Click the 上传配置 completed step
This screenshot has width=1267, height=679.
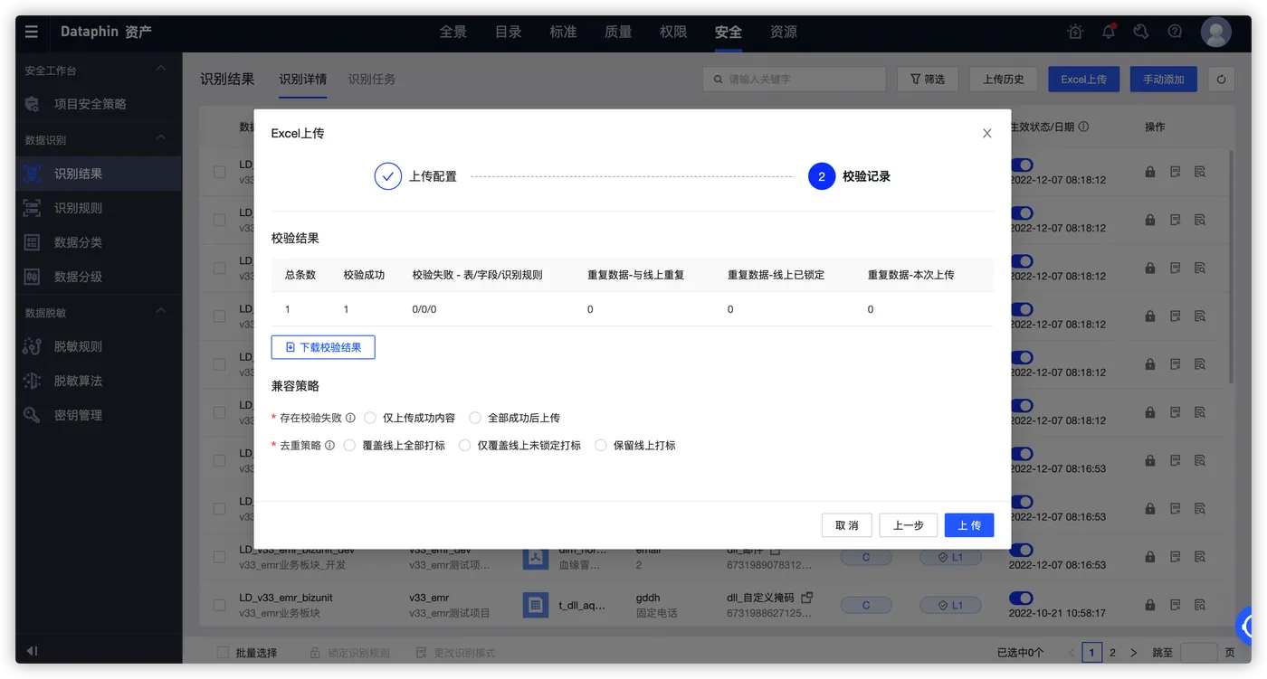coord(416,176)
